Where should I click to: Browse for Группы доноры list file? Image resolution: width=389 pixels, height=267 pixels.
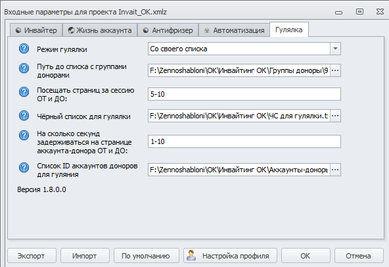(335, 70)
